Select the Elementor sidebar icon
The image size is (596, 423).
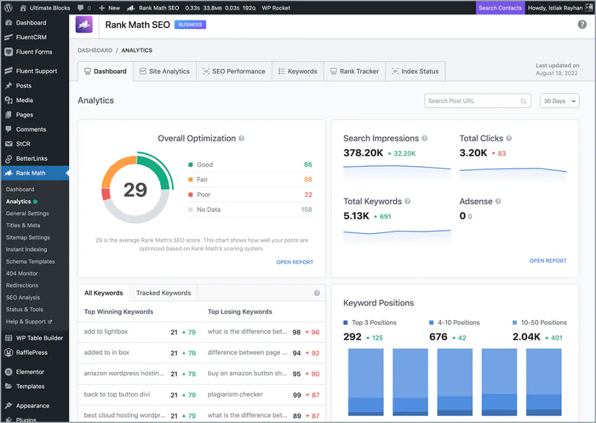pyautogui.click(x=9, y=371)
